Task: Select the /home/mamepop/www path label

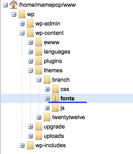Action: coord(47,5)
